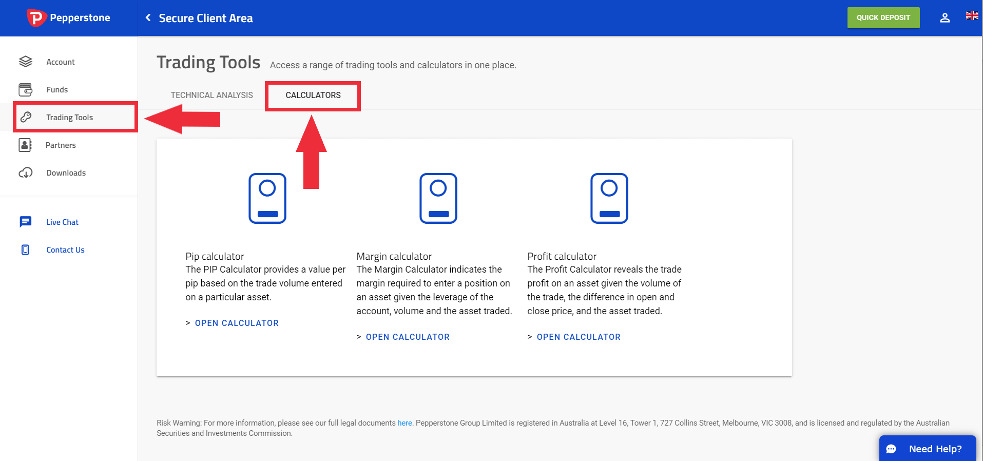Click the Pip calculator icon
983x461 pixels.
pos(267,198)
